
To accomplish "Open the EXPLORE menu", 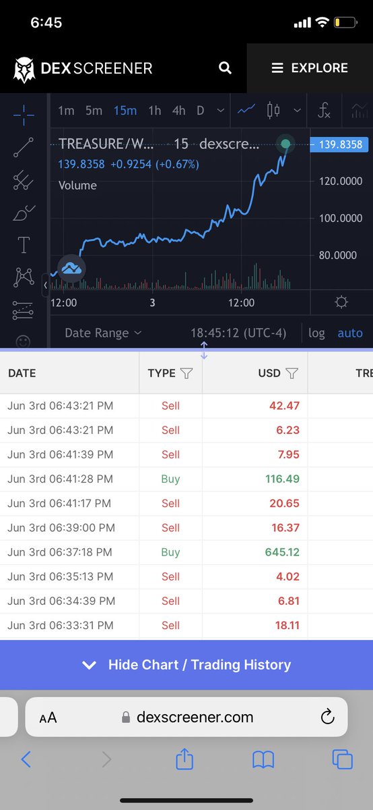I will [x=310, y=68].
